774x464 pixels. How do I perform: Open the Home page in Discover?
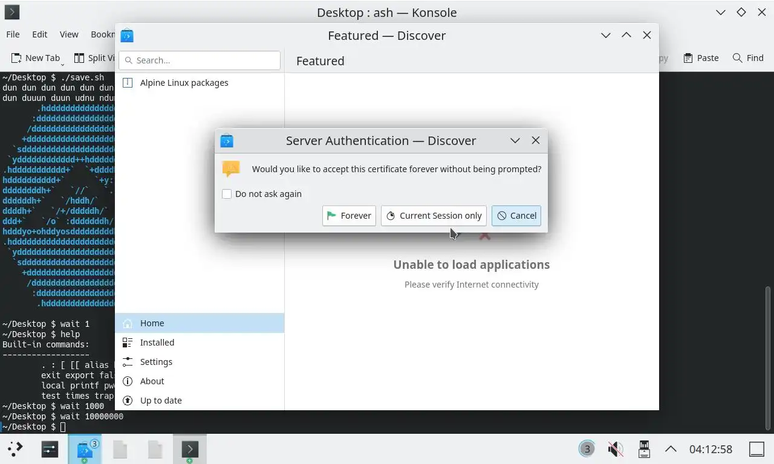pos(200,323)
